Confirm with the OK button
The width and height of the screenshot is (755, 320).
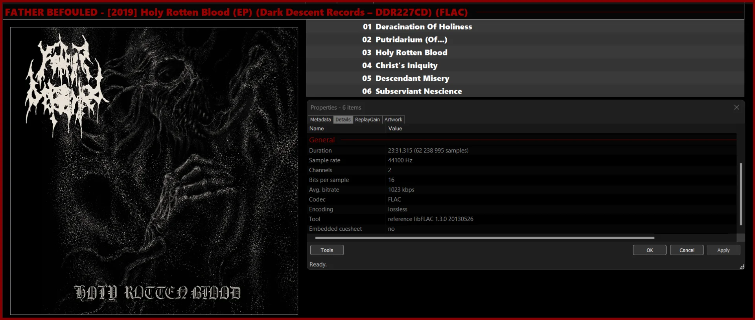(650, 250)
